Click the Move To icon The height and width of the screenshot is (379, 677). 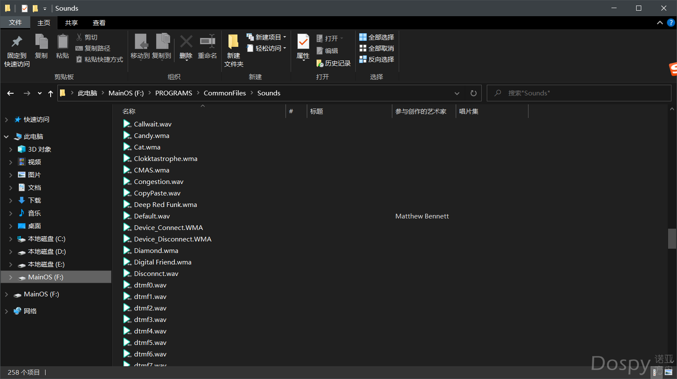click(x=140, y=42)
